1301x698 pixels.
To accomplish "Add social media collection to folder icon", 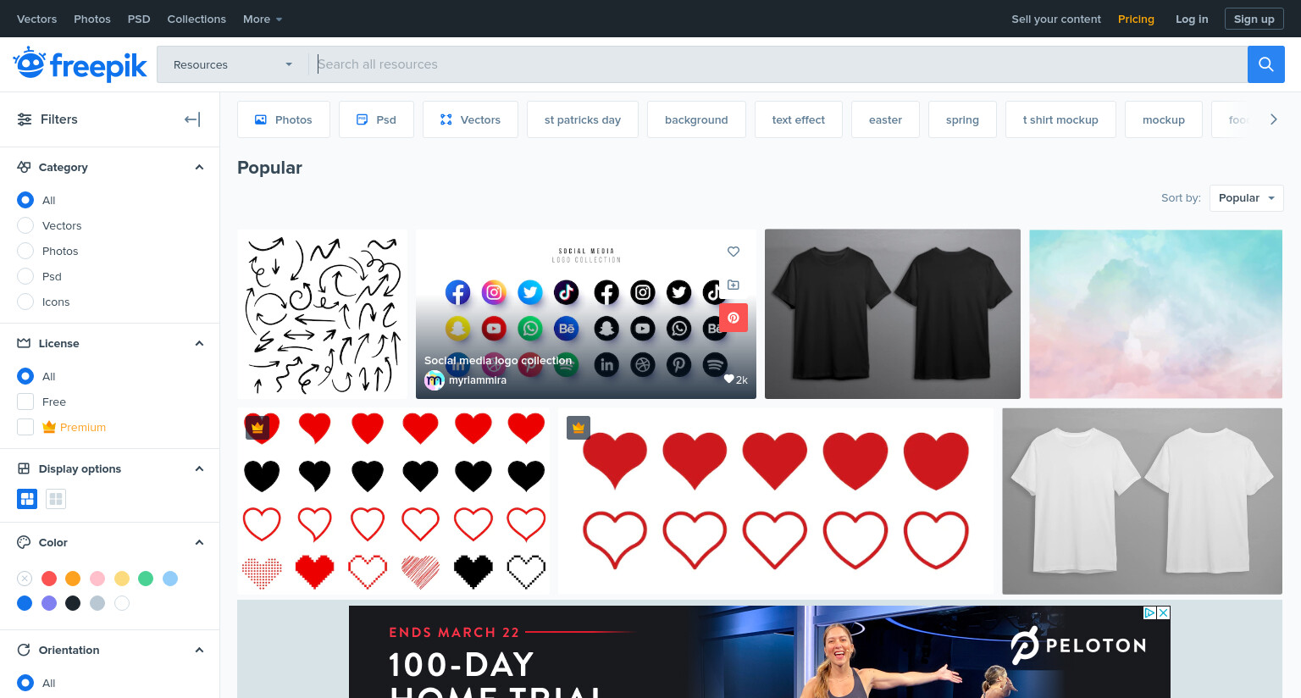I will 734,285.
